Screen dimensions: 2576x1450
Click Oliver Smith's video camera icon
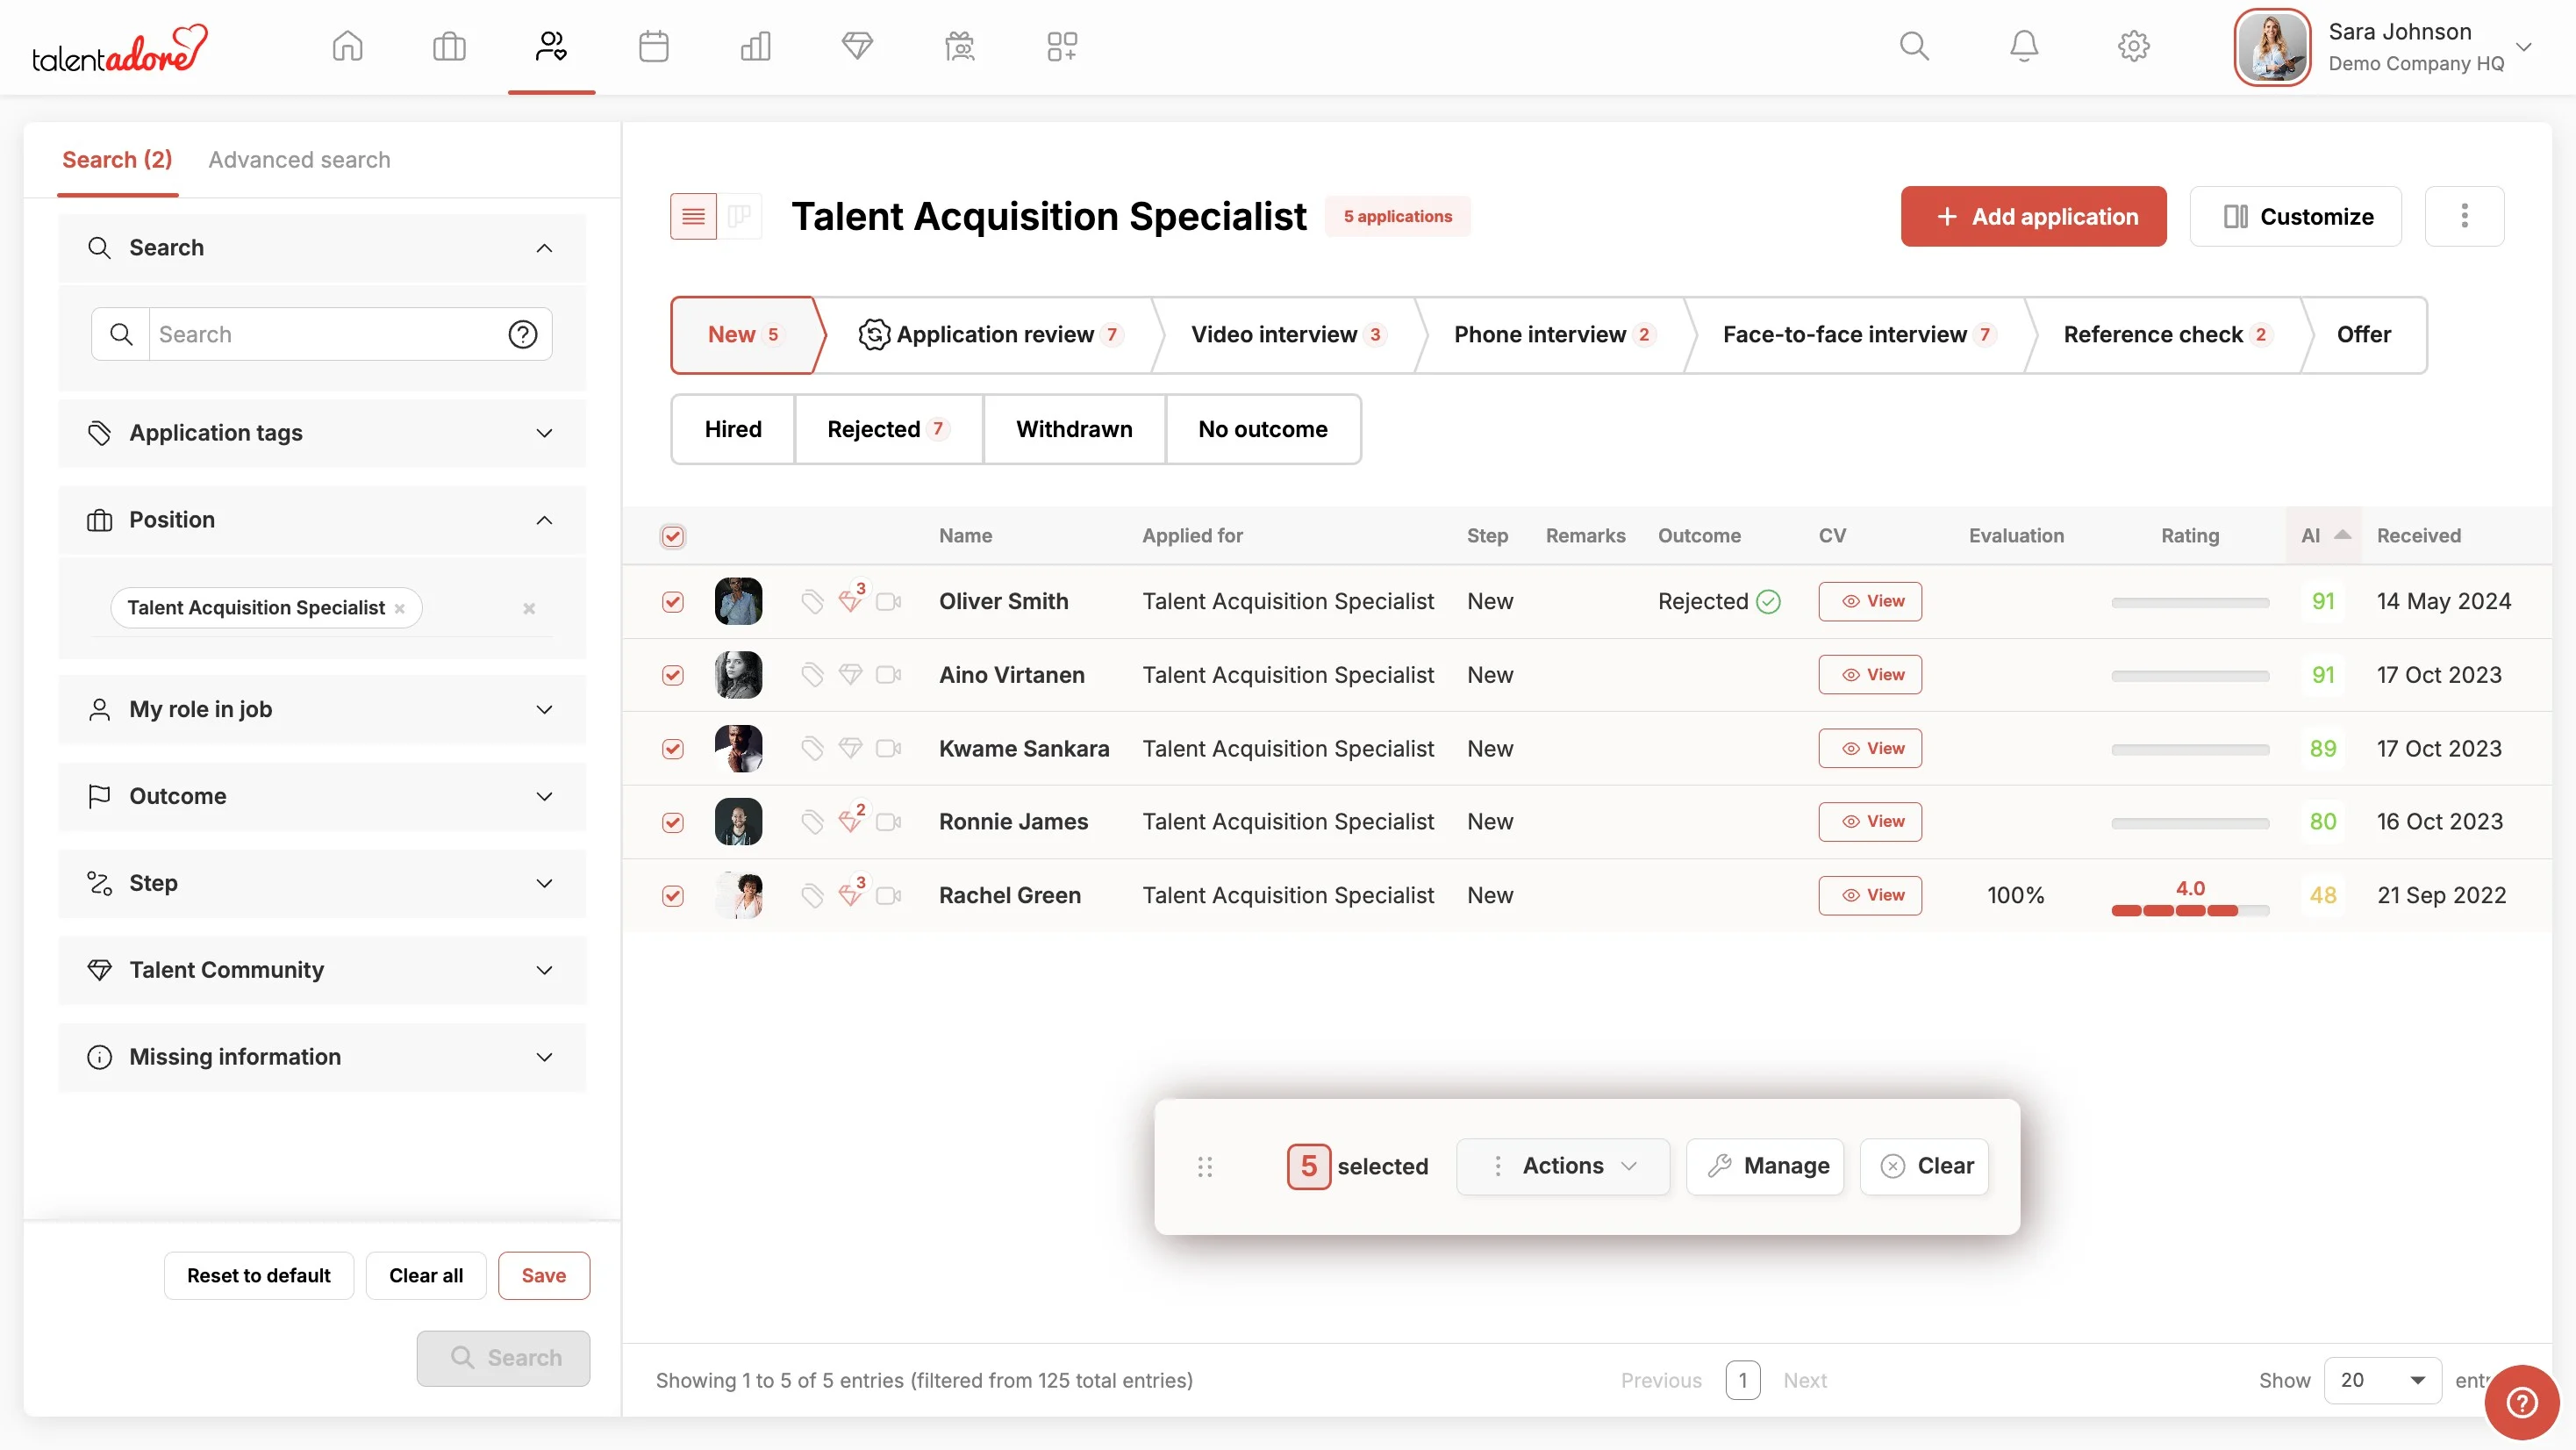point(888,601)
